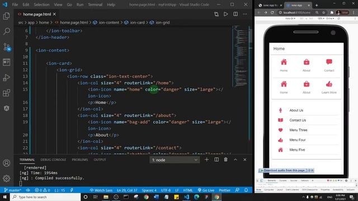Toggle the device toolbar in DevTools
The width and height of the screenshot is (358, 201).
261,180
